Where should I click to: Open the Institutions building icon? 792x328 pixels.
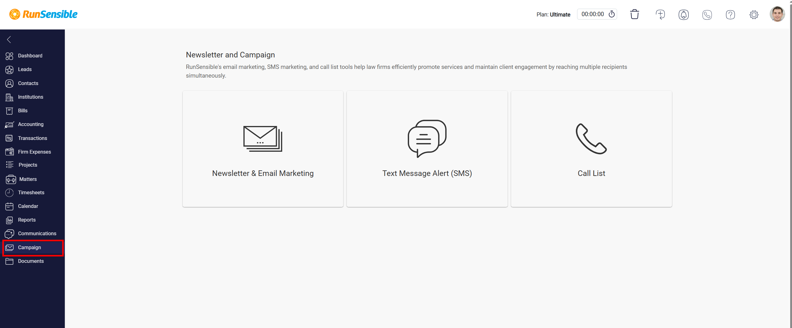click(x=9, y=97)
